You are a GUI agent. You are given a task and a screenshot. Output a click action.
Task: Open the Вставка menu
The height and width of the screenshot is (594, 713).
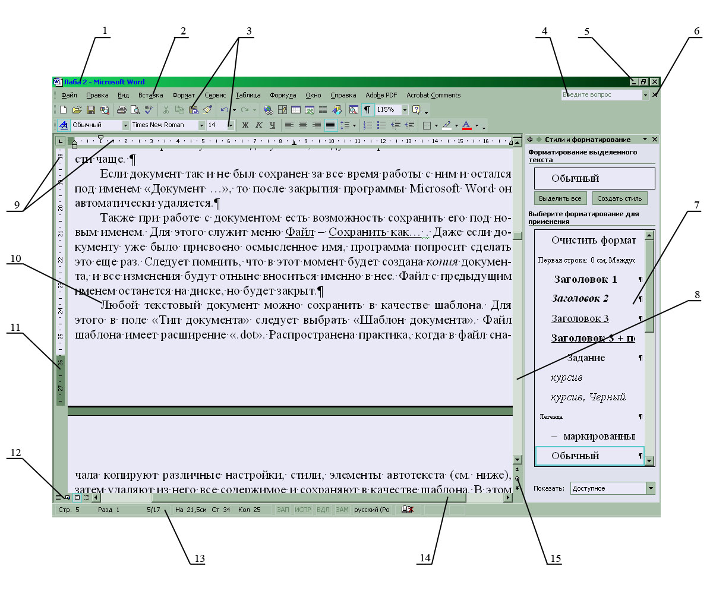151,95
